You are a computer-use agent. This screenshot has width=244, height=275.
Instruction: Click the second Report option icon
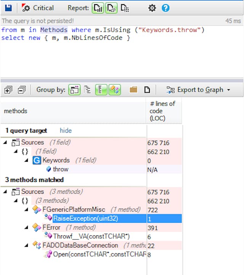(111, 8)
